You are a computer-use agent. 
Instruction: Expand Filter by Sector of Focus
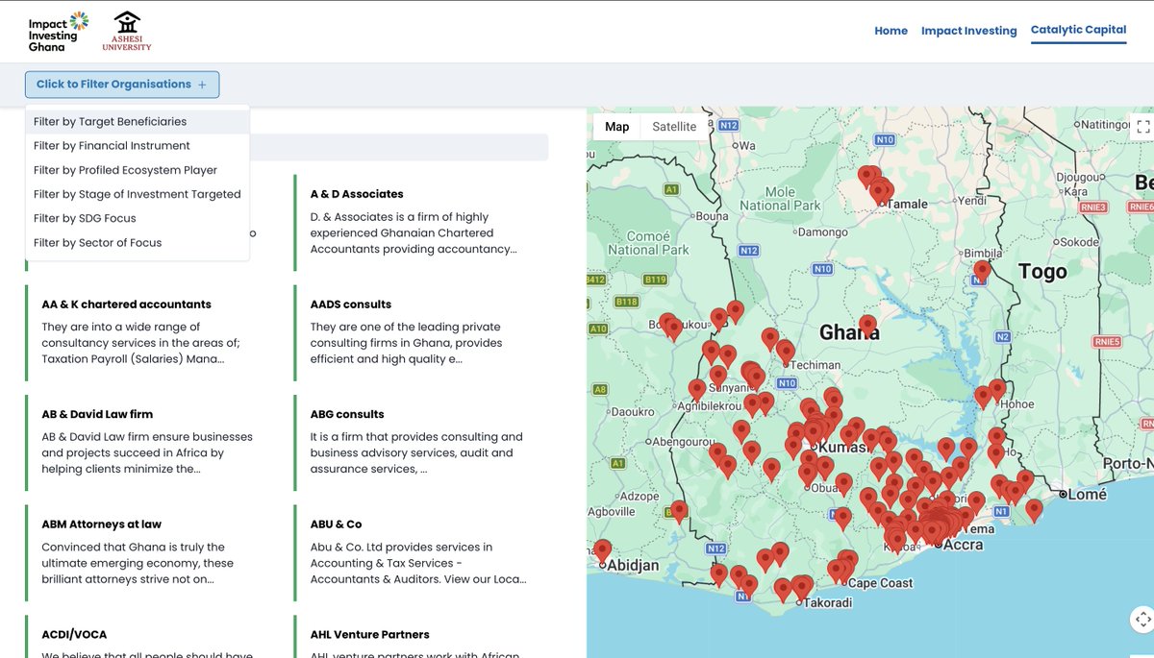coord(91,241)
